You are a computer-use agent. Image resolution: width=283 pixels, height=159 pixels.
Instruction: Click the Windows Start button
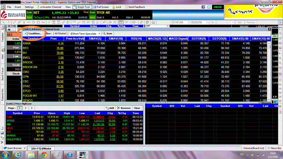click(6, 155)
